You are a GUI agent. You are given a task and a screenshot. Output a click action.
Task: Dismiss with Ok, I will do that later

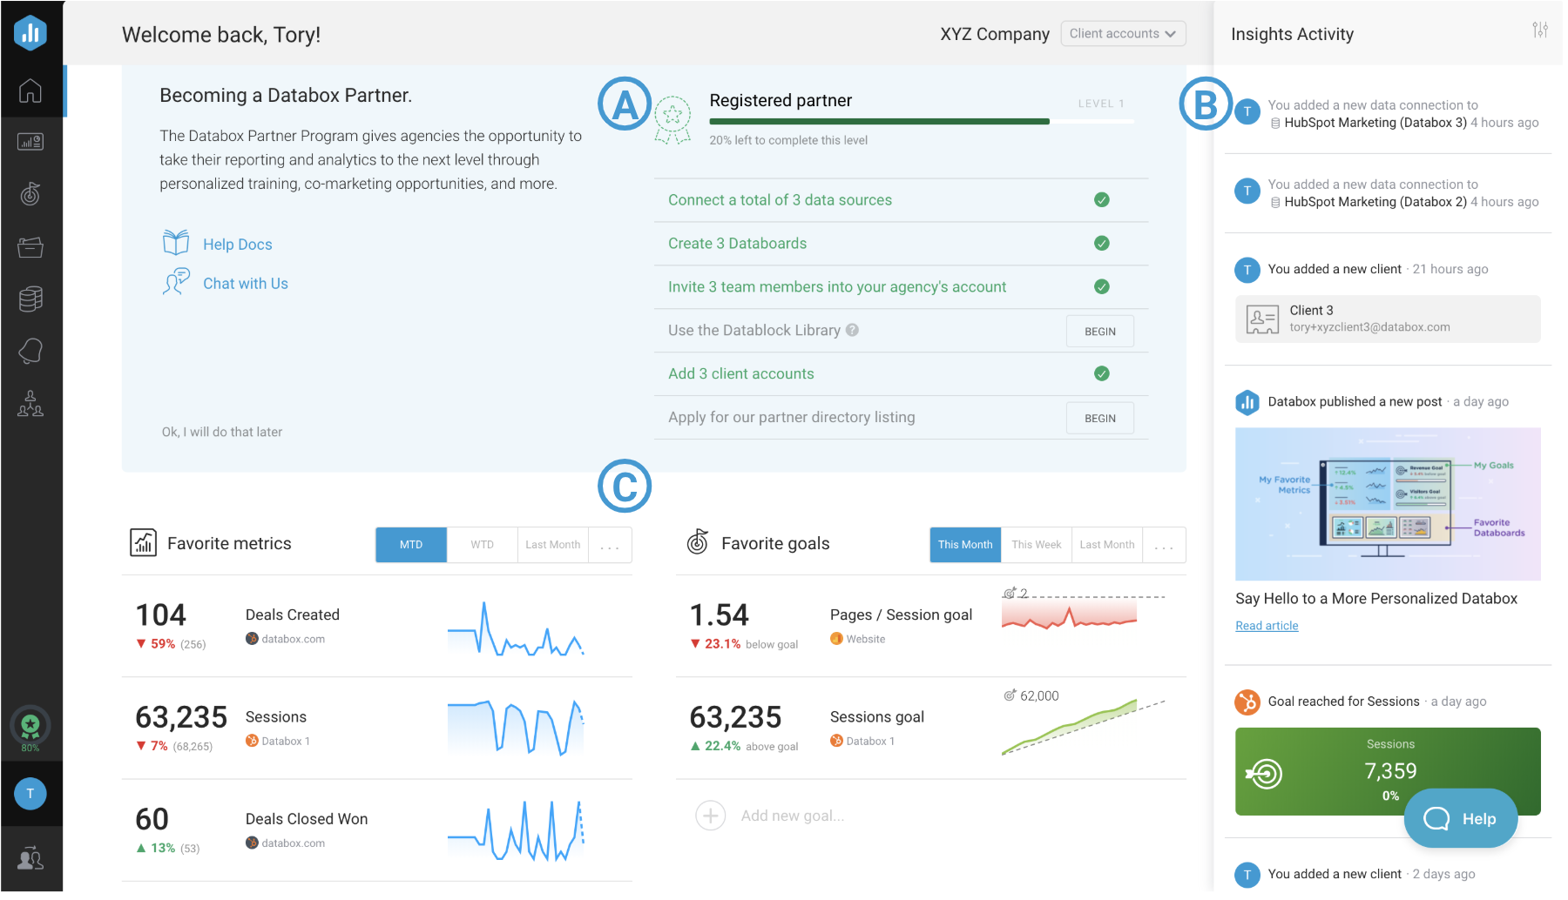click(222, 432)
